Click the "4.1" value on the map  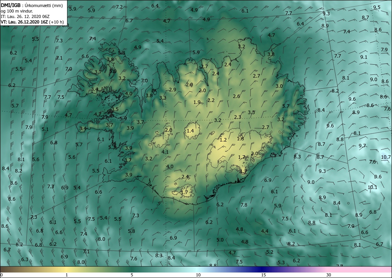[165, 152]
